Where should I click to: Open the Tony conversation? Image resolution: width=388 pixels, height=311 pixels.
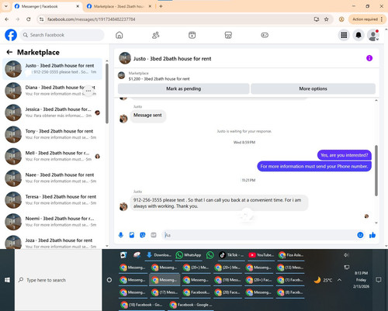click(x=52, y=134)
